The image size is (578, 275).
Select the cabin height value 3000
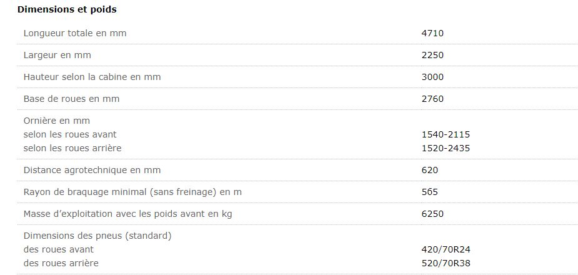tap(432, 77)
